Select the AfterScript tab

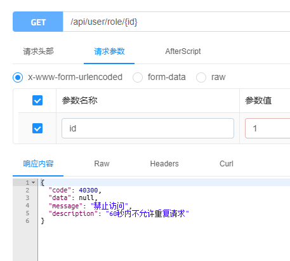(183, 51)
